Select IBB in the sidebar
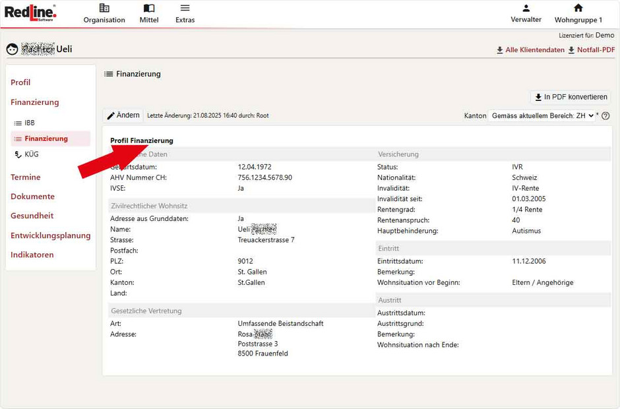 click(30, 123)
